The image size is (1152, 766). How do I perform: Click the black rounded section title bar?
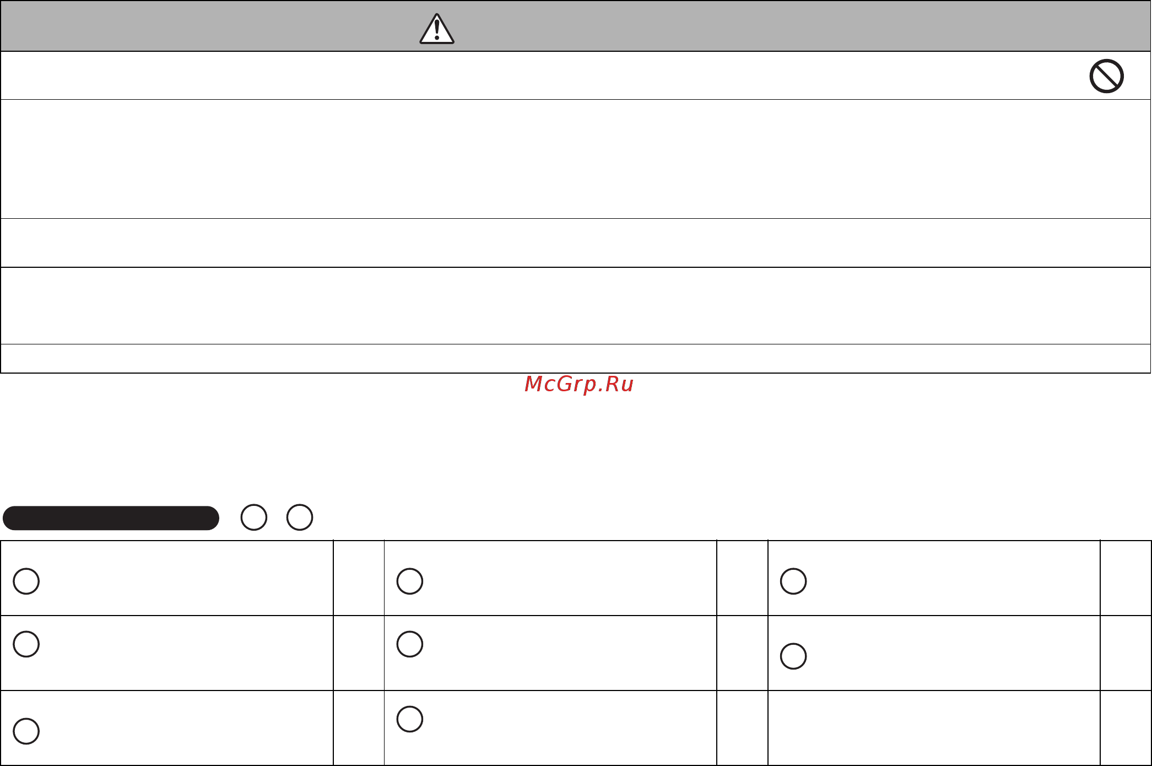click(111, 518)
